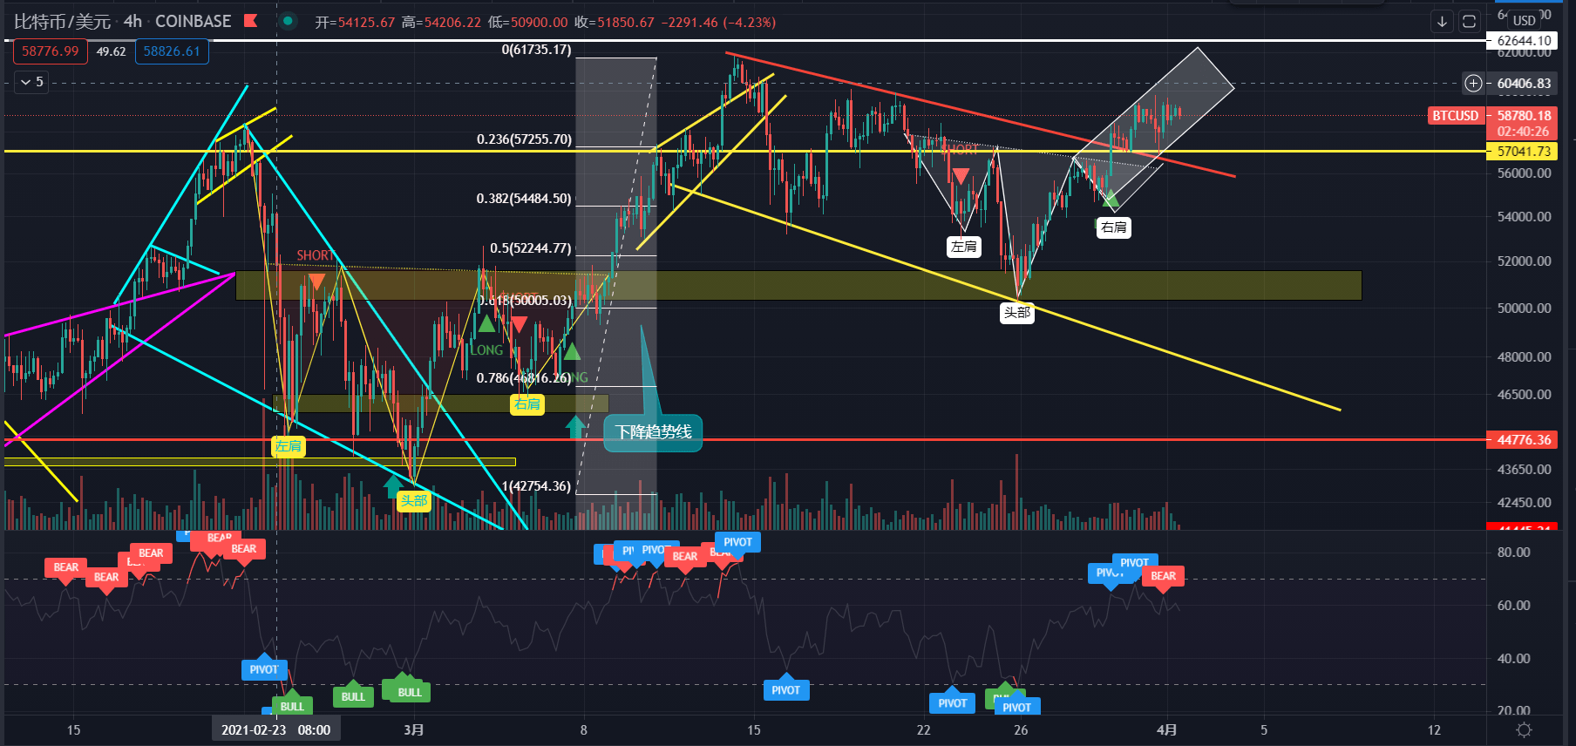The height and width of the screenshot is (746, 1576).
Task: Select the white 头部 label
Action: coord(1017,313)
